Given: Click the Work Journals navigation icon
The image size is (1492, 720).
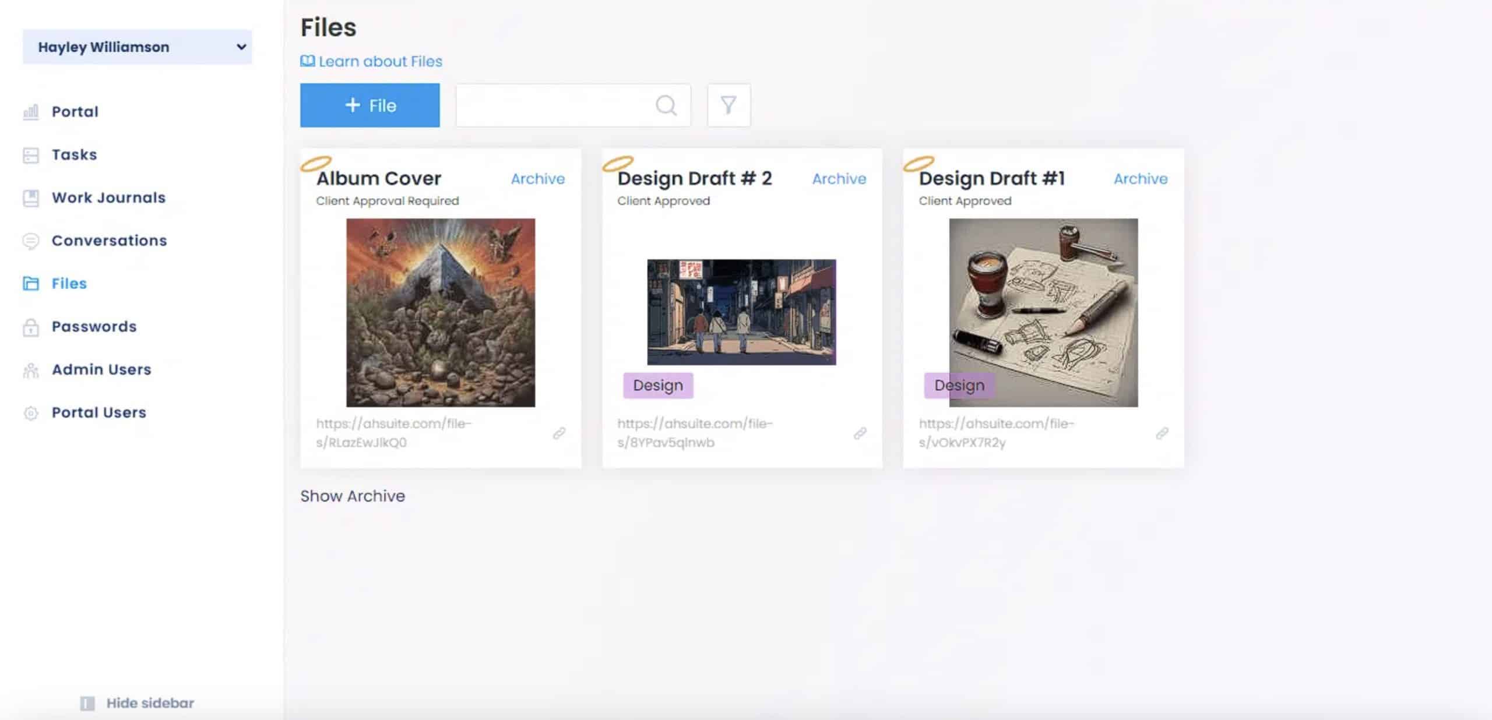Looking at the screenshot, I should pos(30,197).
